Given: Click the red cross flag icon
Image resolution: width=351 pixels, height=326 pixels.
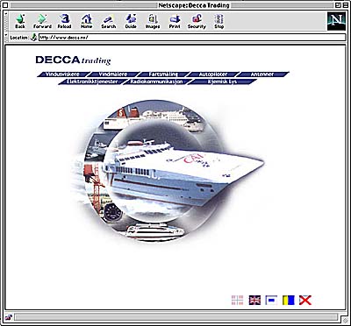Looking at the screenshot, I should click(x=305, y=301).
